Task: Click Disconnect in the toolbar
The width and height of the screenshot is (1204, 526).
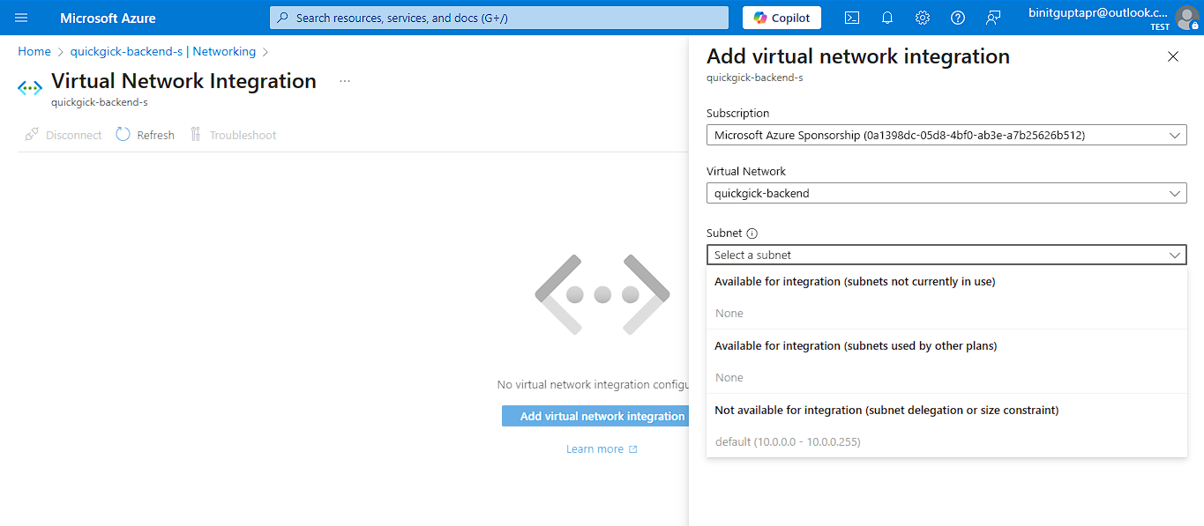Action: click(x=64, y=135)
